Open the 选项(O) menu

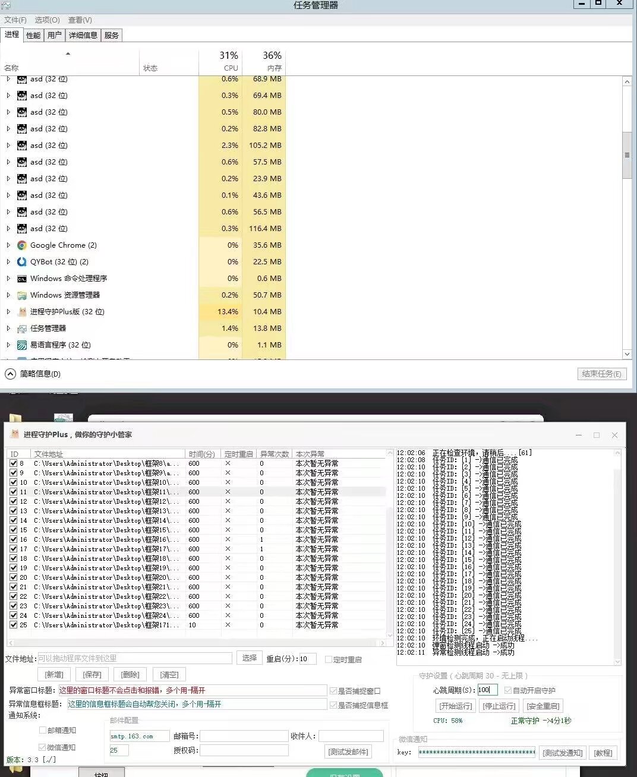(x=47, y=20)
